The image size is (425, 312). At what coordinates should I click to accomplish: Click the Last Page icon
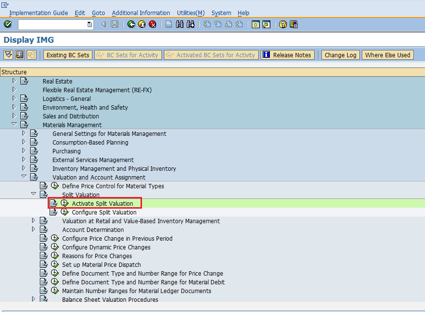coord(239,24)
